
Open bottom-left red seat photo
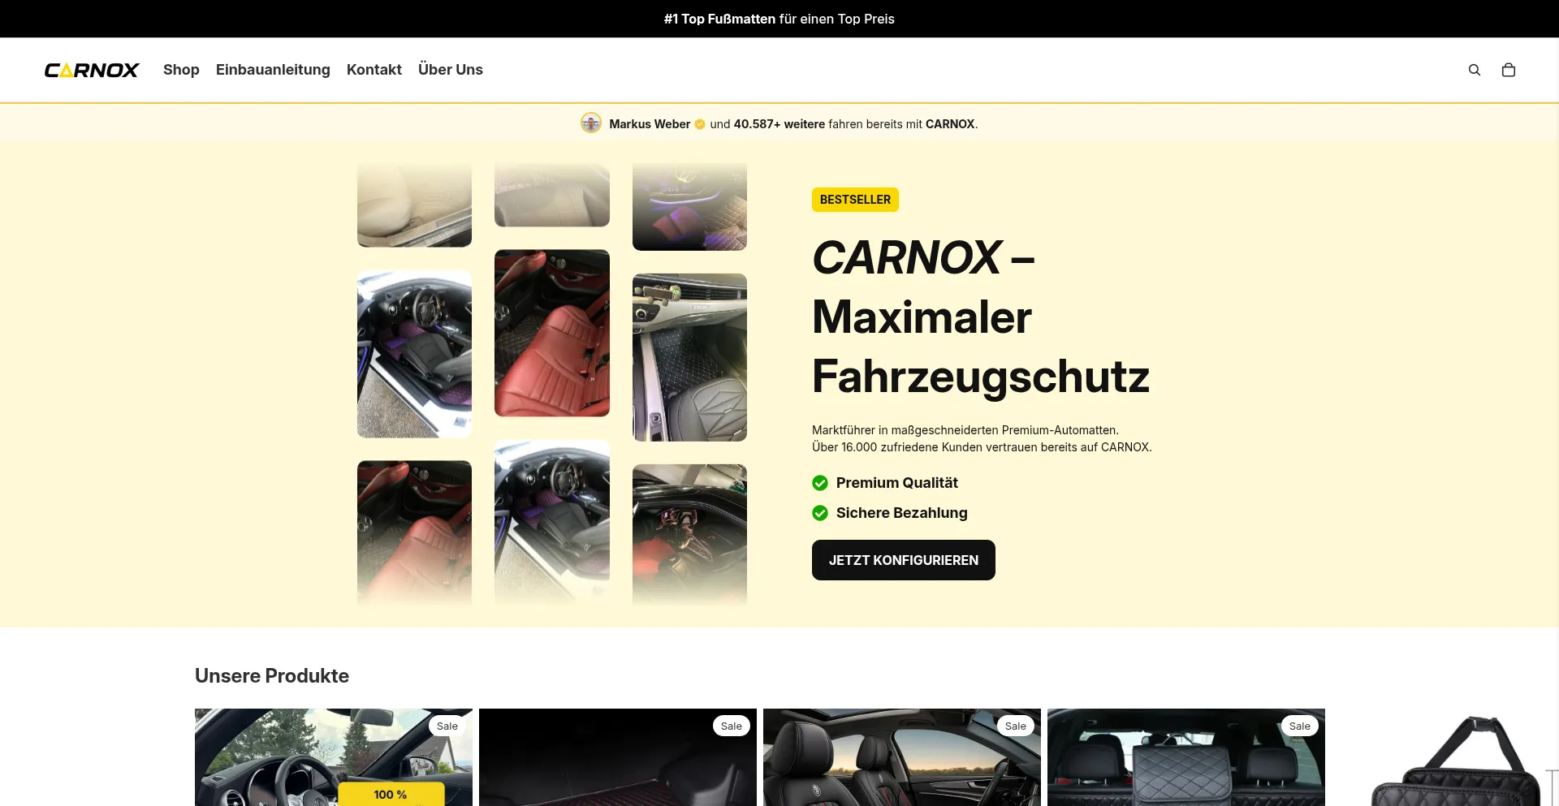414,532
